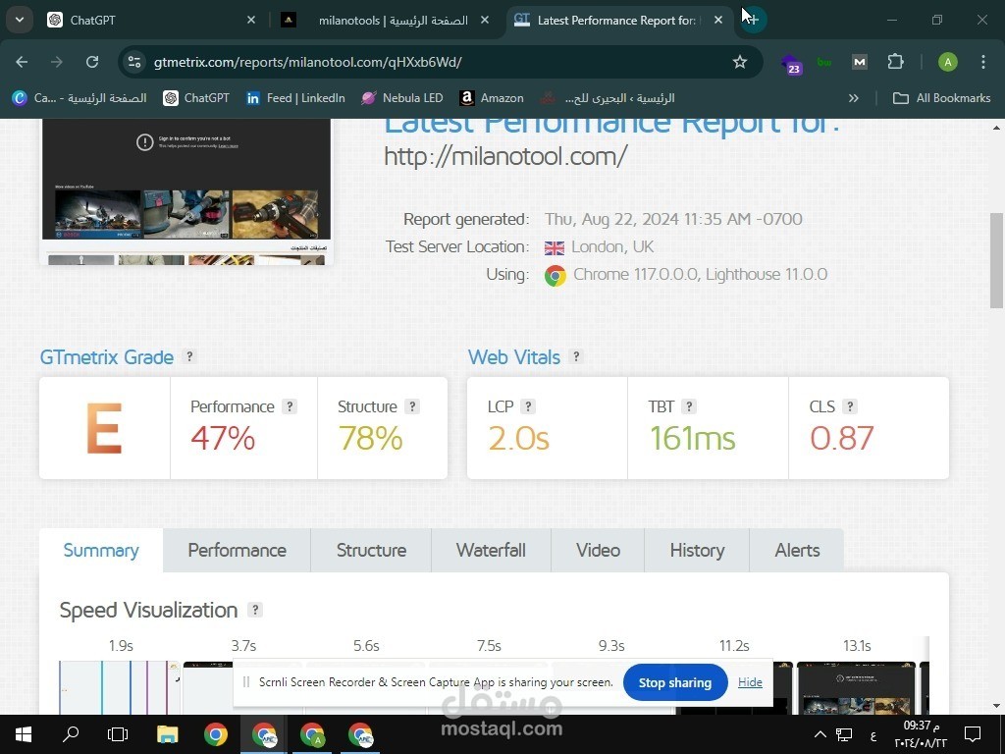Screen dimensions: 1005x754
Task: Expand the hidden bookmarks chevron
Action: (x=853, y=98)
